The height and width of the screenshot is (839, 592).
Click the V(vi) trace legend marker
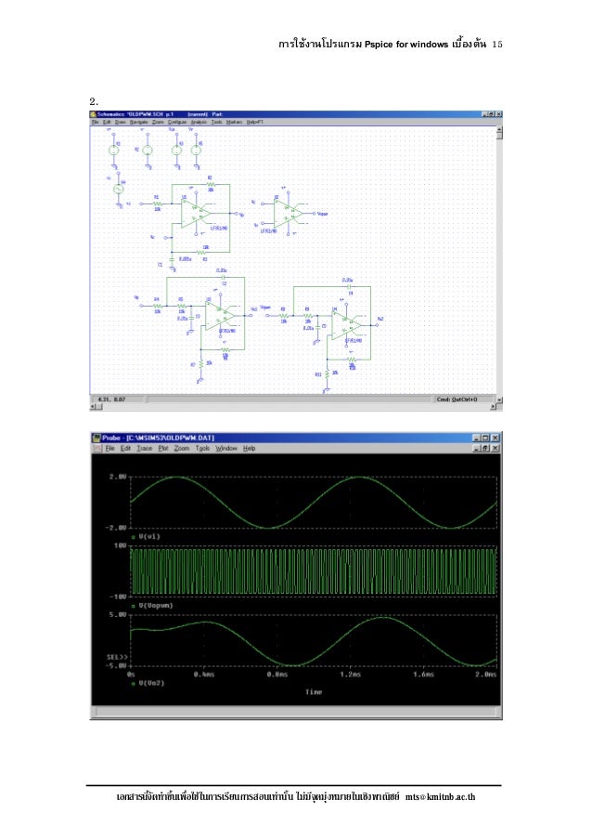(x=133, y=537)
